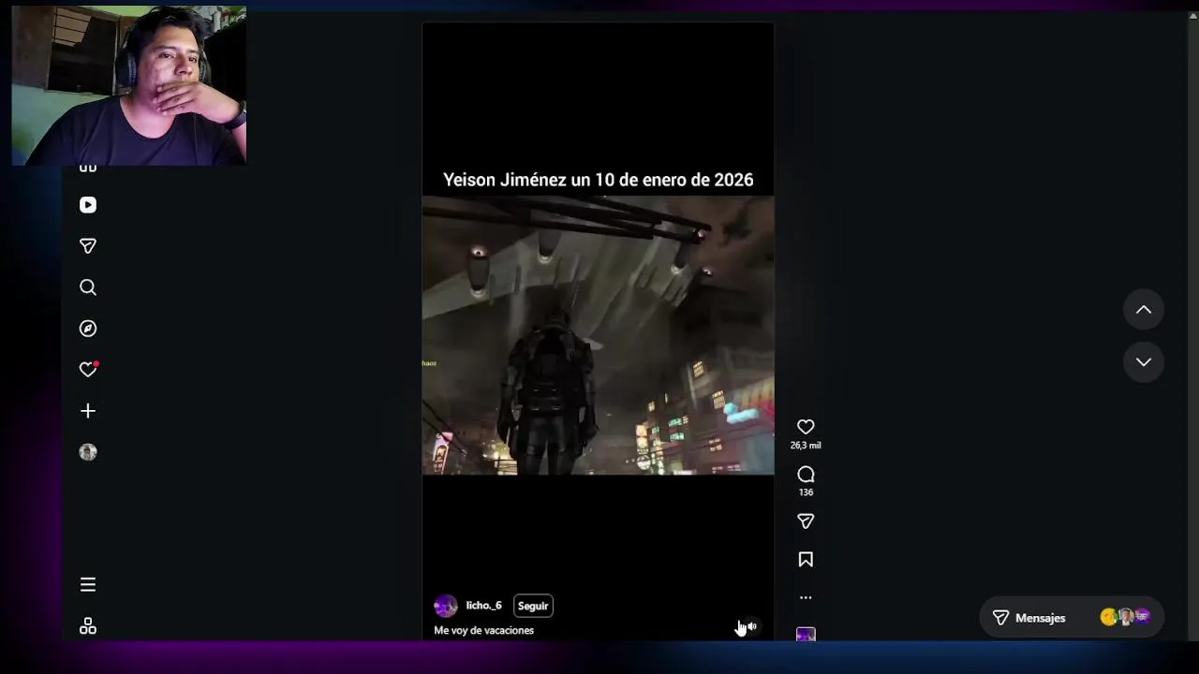Image resolution: width=1199 pixels, height=674 pixels.
Task: Click recent contact avatars in Mensajes bar
Action: (x=1125, y=617)
